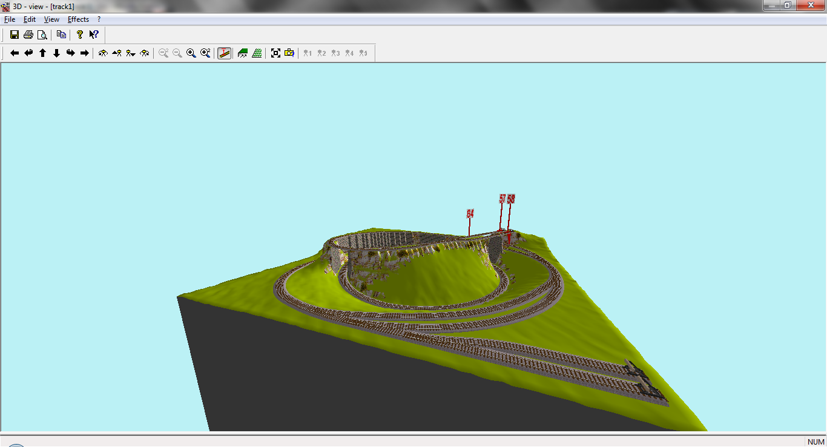Toggle the green terrain surface display

[243, 53]
